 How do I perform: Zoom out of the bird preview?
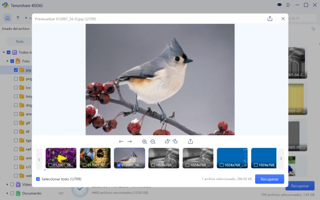click(x=153, y=141)
